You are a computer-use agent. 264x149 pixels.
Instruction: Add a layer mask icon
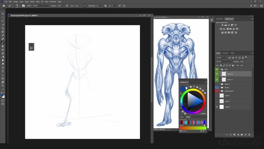[x=234, y=135]
